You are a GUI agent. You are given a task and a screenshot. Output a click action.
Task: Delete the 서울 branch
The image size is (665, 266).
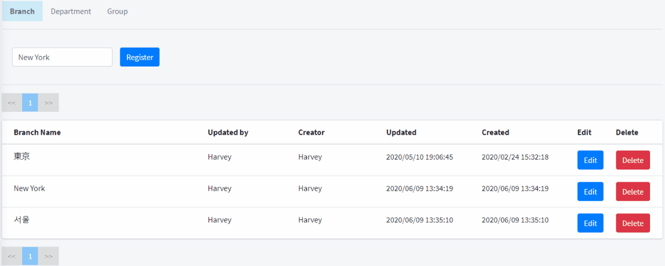(632, 223)
